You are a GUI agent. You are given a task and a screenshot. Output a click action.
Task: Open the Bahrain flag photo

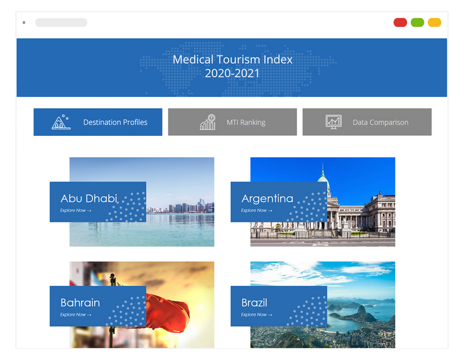click(x=174, y=279)
